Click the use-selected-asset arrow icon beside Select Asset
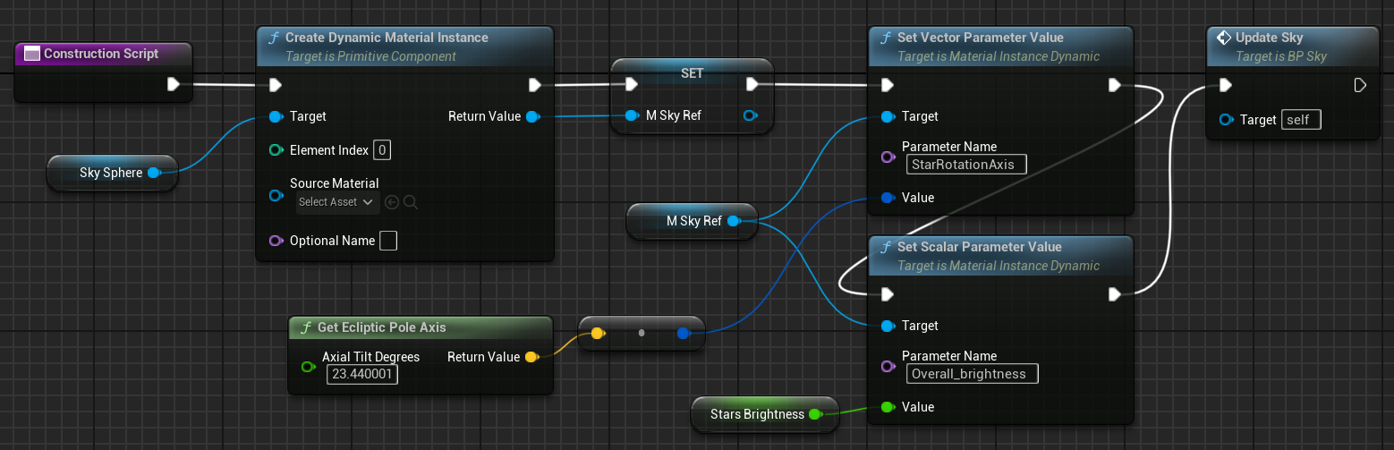Image resolution: width=1394 pixels, height=450 pixels. pyautogui.click(x=392, y=202)
